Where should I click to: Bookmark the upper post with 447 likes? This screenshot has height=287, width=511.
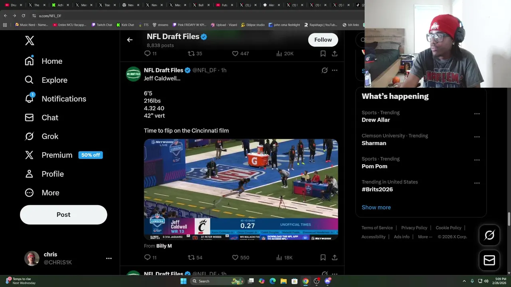click(323, 53)
